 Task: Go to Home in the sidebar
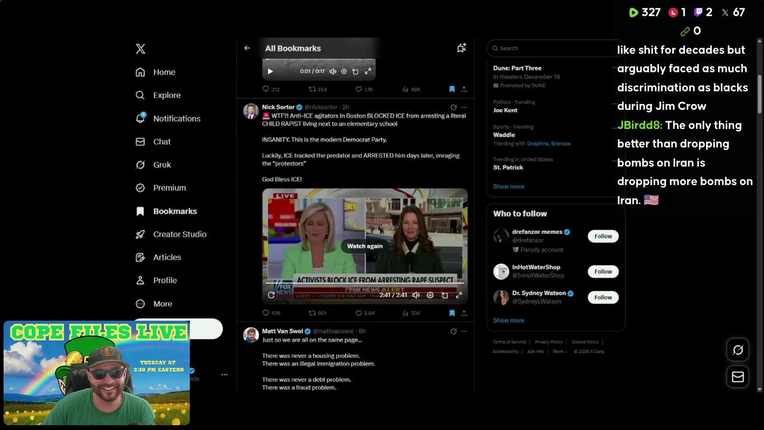(x=155, y=72)
